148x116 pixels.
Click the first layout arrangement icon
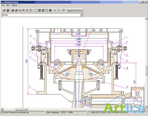pyautogui.click(x=55, y=10)
